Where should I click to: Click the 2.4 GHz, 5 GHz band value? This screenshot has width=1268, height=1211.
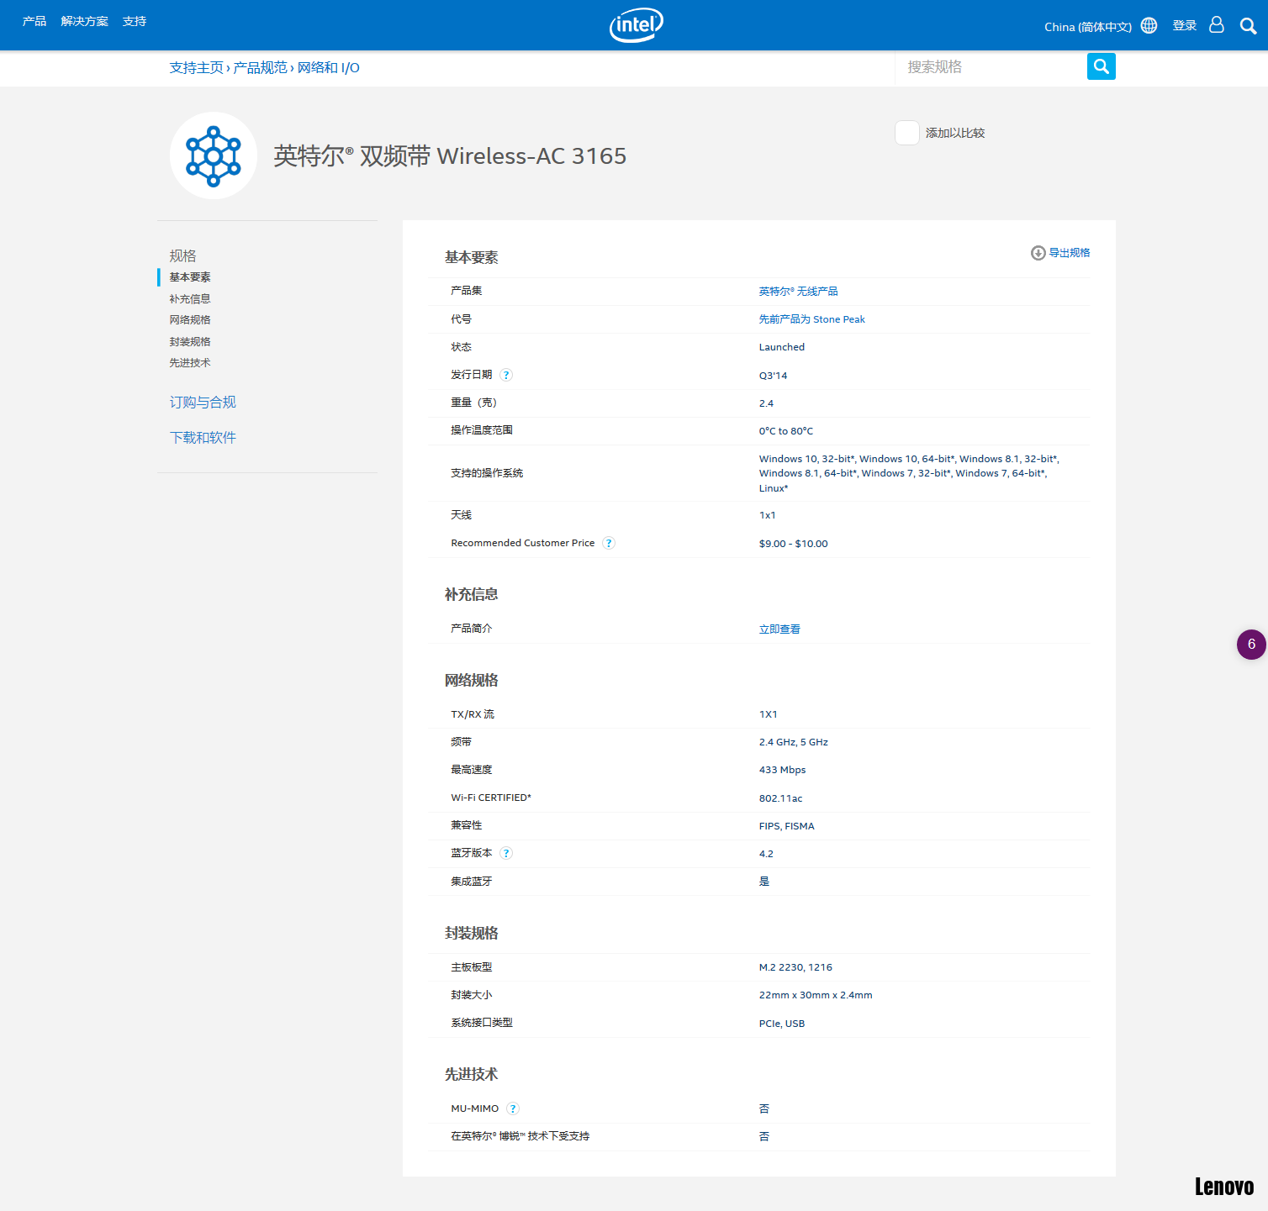tap(793, 742)
